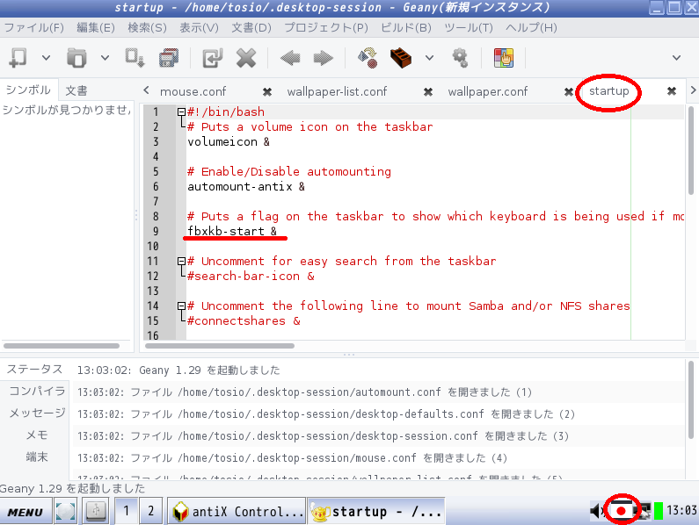
Task: Open the プロジェクト(P) menu
Action: pos(326,27)
